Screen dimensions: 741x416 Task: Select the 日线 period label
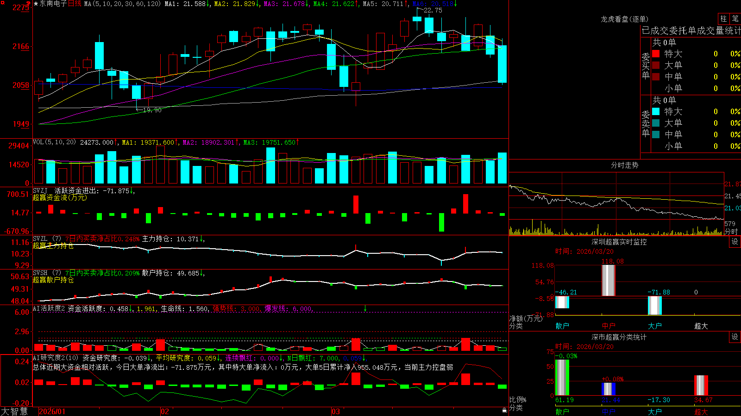(75, 4)
